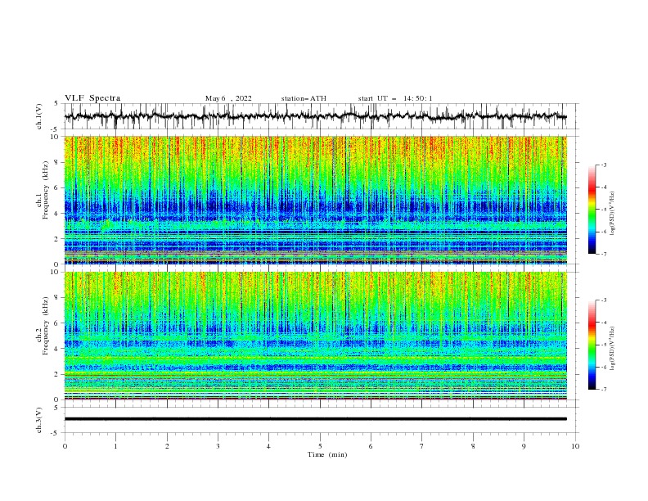Image resolution: width=648 pixels, height=501 pixels.
Task: Click the time axis tick label "2"
Action: pos(167,446)
